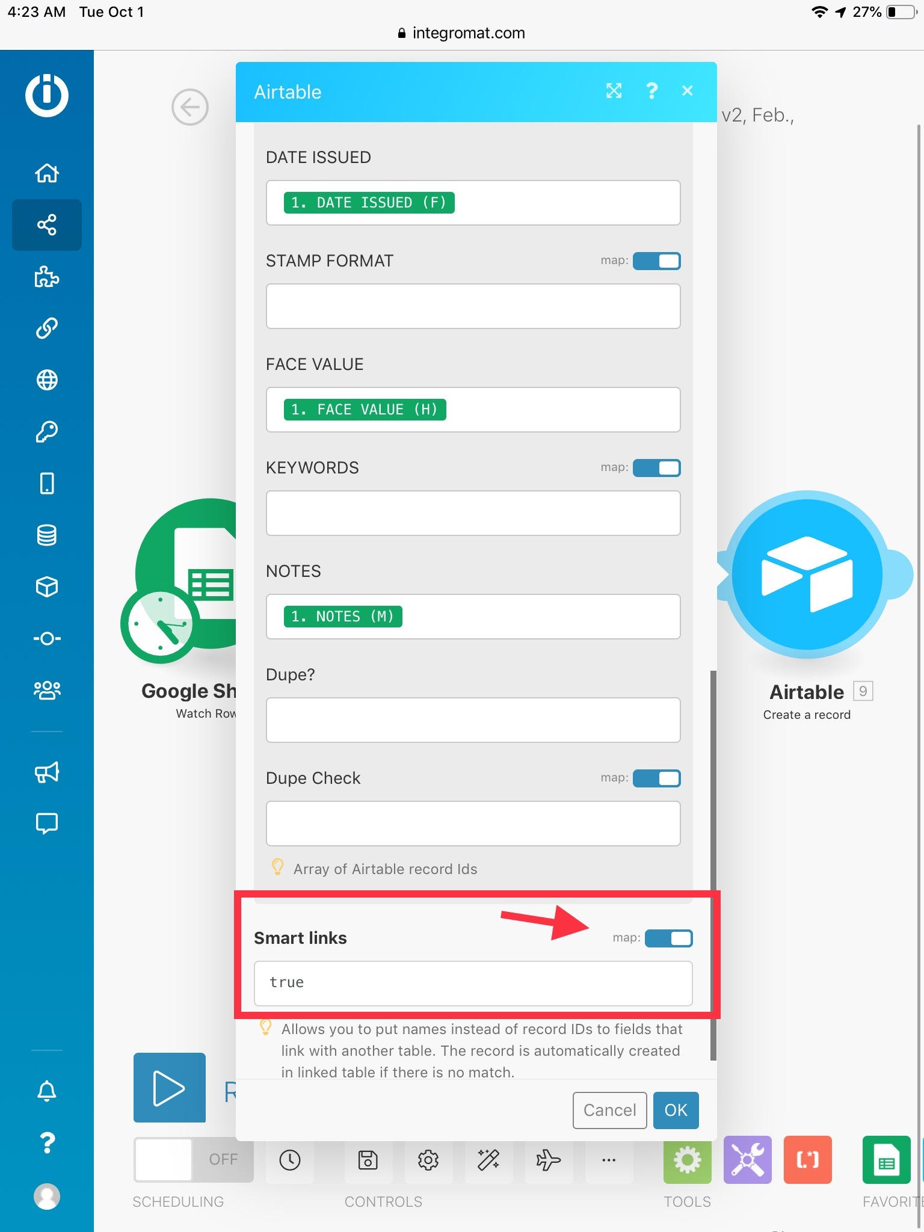Open Connections link icon
Screen dimensions: 924x1232
pyautogui.click(x=47, y=328)
